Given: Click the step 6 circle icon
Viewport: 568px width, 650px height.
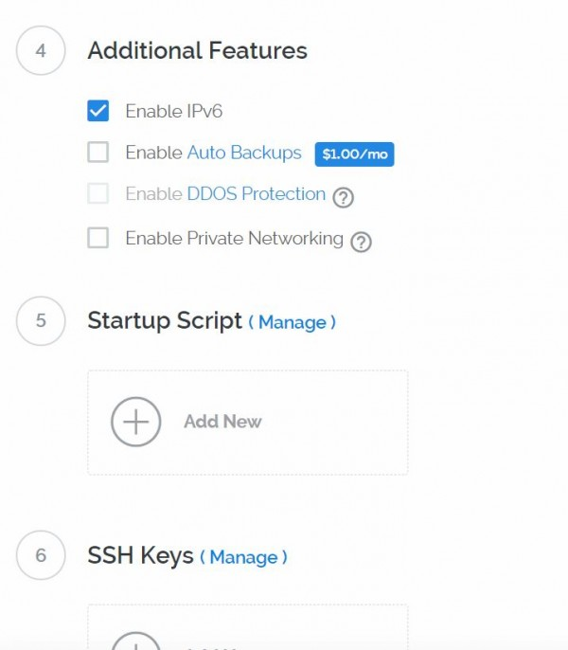Looking at the screenshot, I should click(41, 555).
